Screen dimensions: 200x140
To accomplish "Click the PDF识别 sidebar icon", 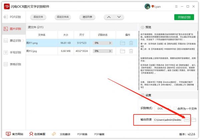I will pos(6,17).
